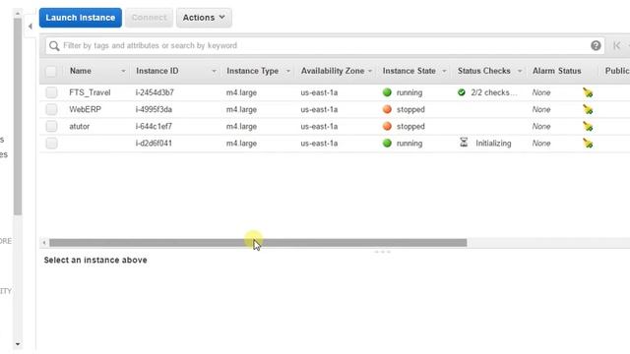Click orange stopped status dot for WebERP
The height and width of the screenshot is (354, 630).
click(387, 109)
